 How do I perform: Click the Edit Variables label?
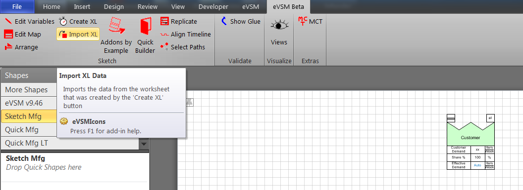[35, 22]
